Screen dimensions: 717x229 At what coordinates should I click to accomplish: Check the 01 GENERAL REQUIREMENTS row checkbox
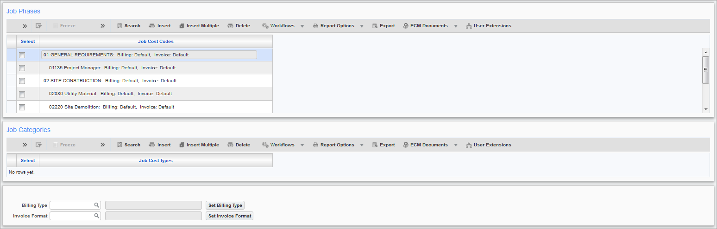tap(22, 55)
